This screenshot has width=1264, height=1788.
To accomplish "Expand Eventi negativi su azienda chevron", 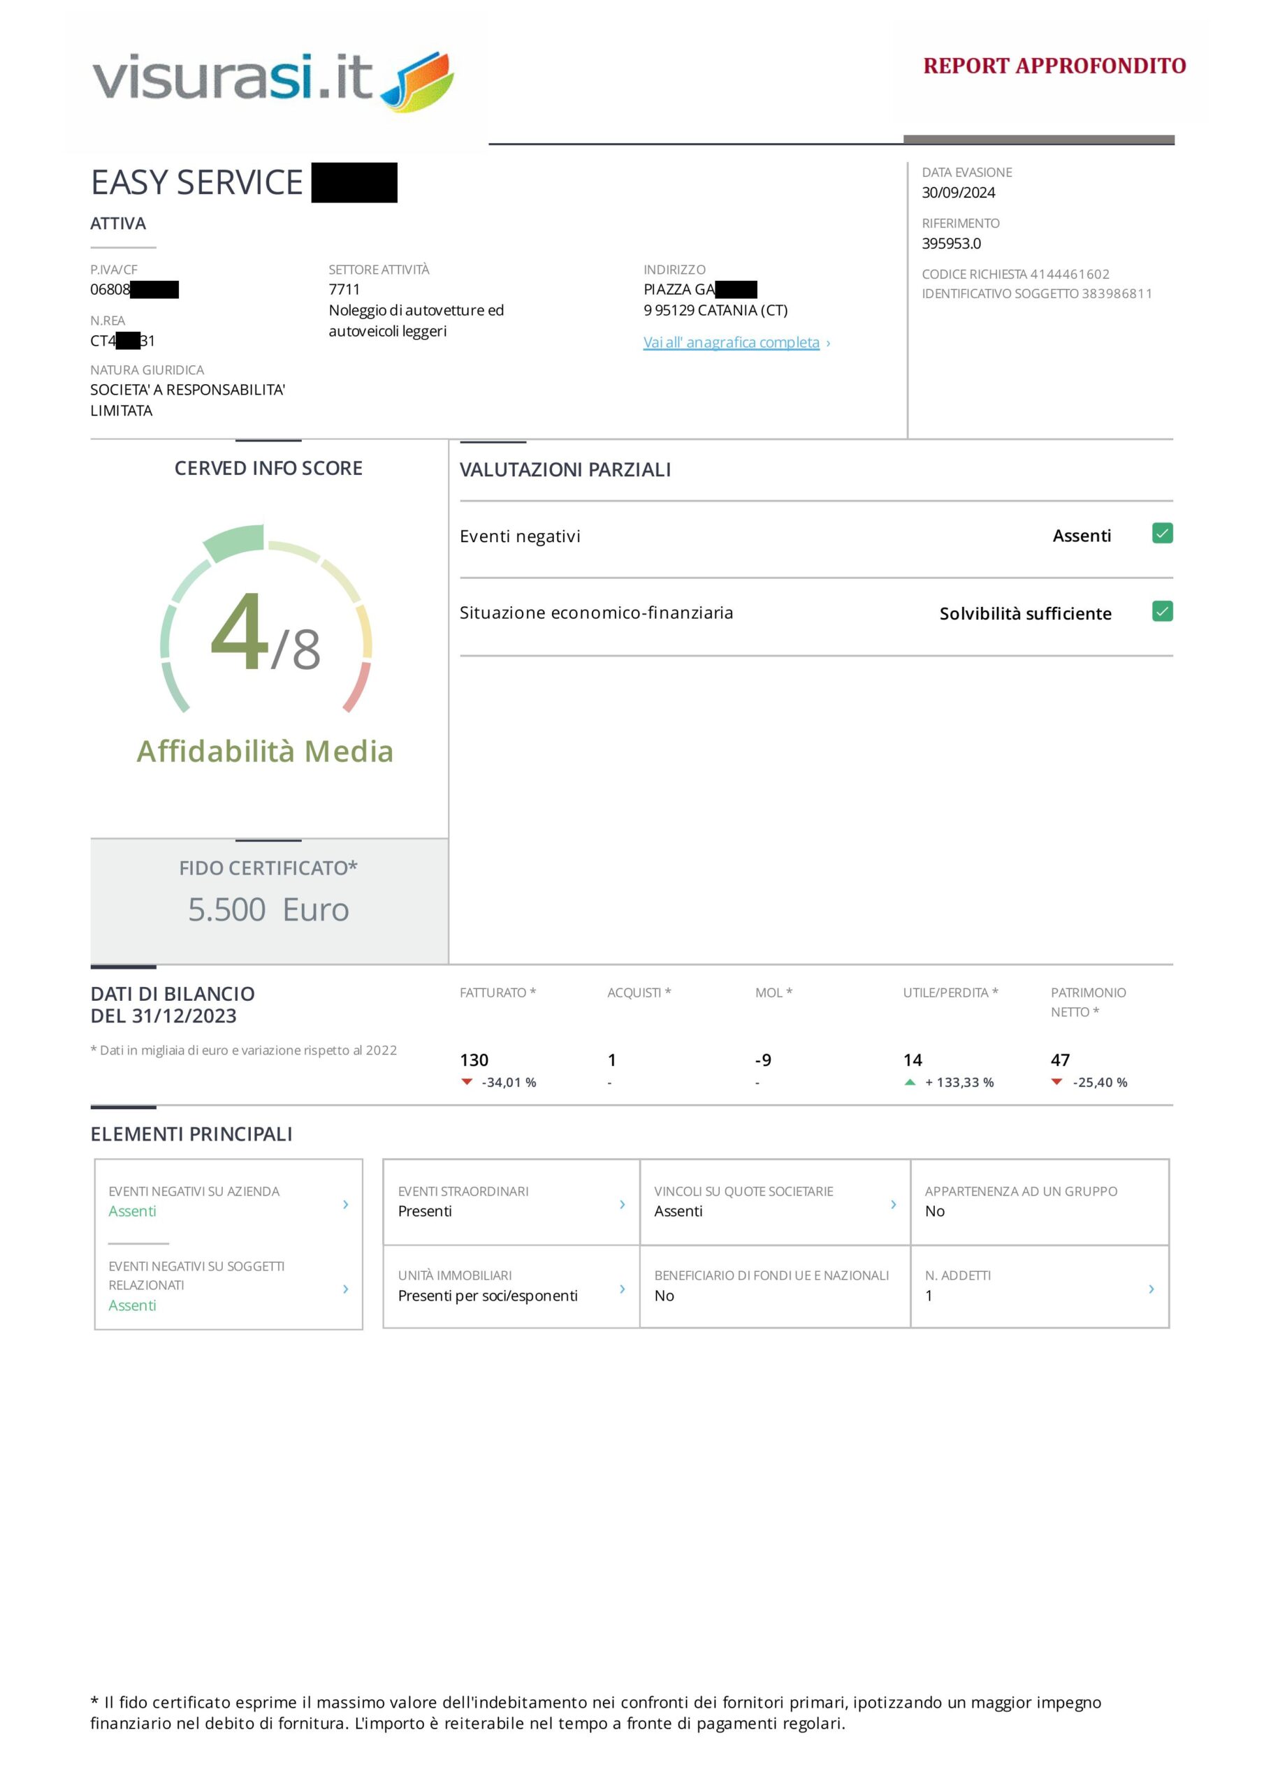I will point(346,1205).
